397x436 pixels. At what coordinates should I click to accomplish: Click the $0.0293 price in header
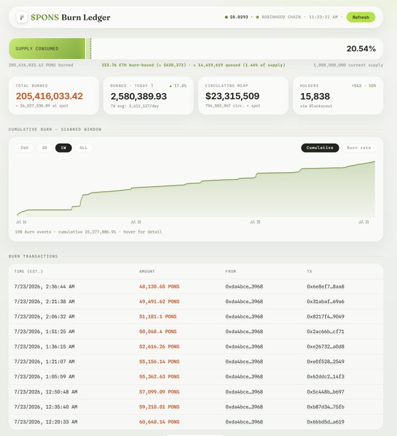[x=239, y=17]
